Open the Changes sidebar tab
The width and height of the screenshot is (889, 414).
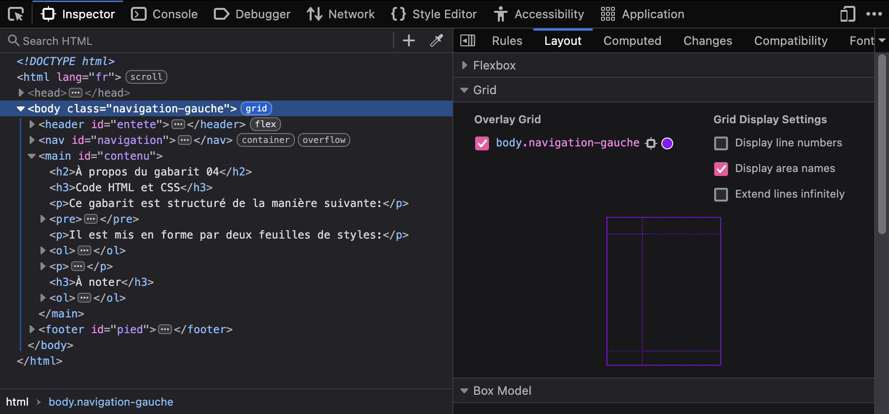coord(708,40)
